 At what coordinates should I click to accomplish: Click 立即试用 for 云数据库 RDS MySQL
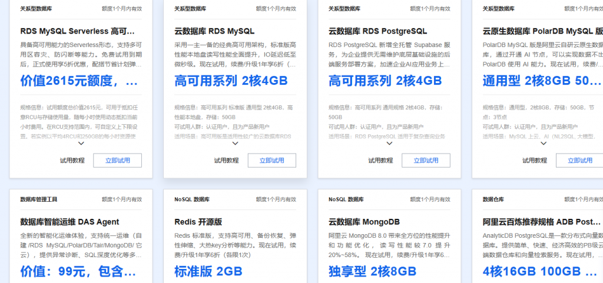(x=271, y=161)
